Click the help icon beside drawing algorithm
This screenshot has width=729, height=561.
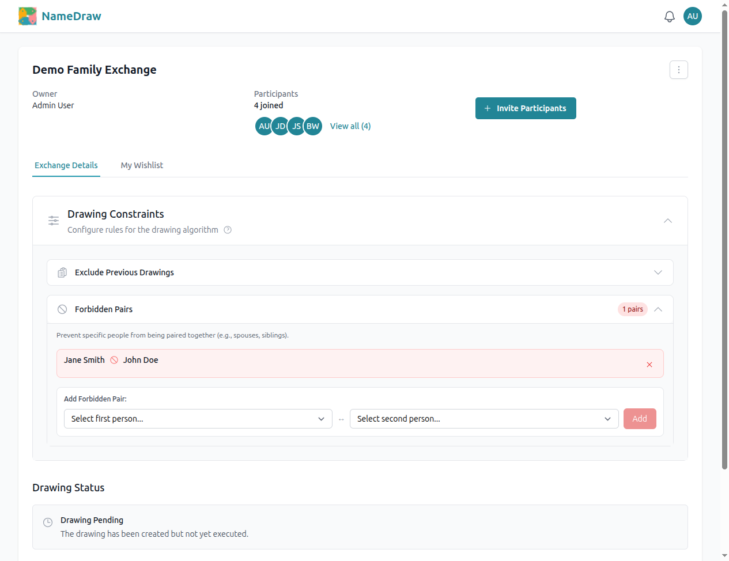(228, 230)
